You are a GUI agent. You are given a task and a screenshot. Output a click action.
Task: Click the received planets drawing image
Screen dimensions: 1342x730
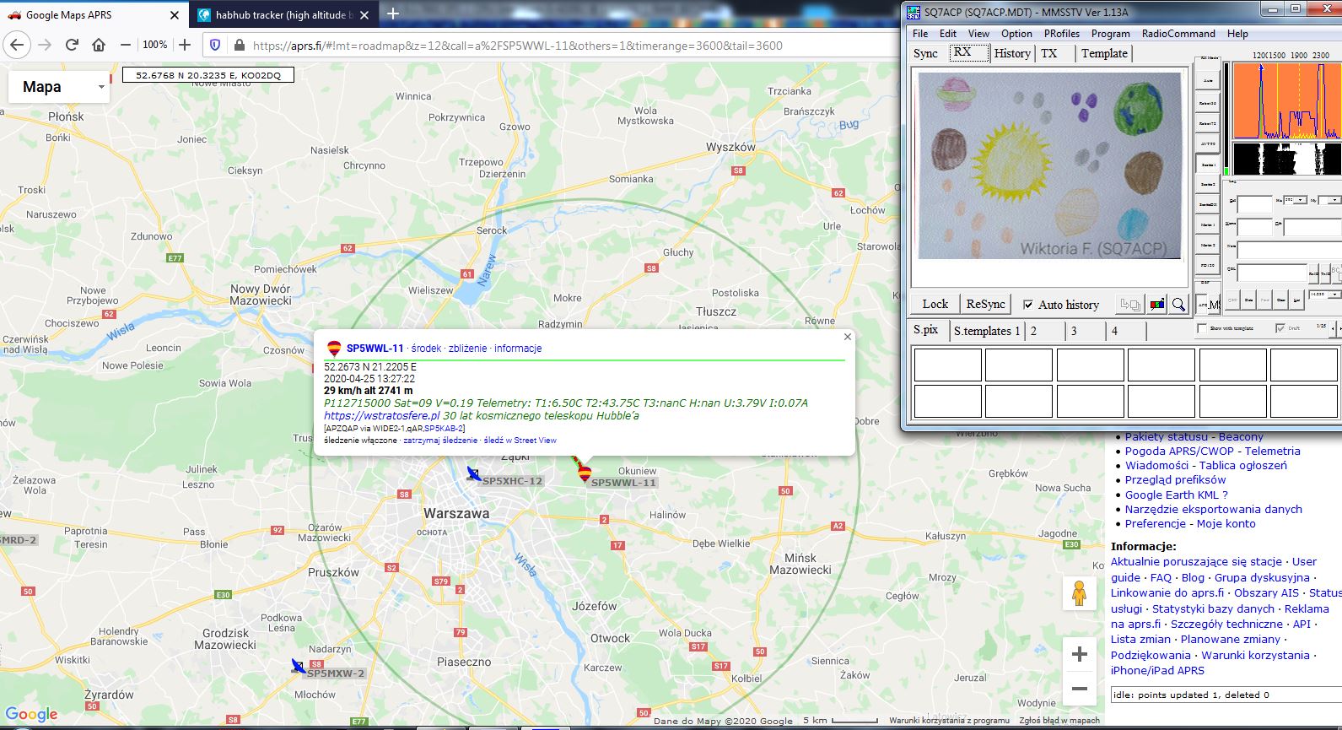[x=1049, y=165]
